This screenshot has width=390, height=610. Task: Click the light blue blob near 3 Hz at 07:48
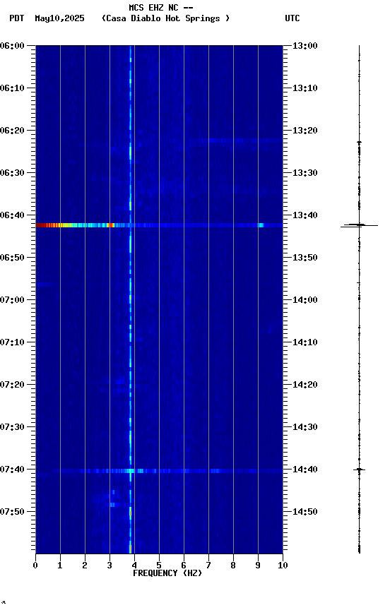(112, 505)
